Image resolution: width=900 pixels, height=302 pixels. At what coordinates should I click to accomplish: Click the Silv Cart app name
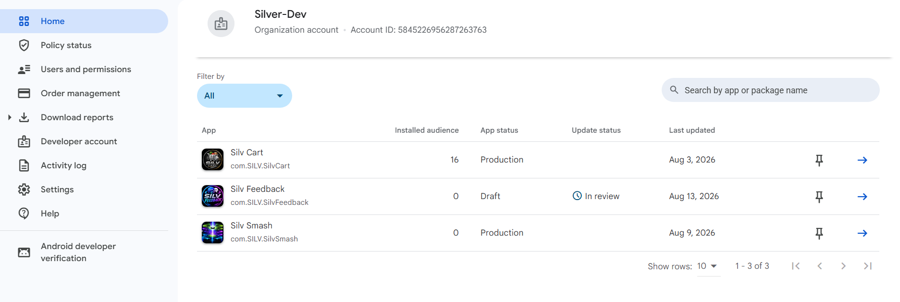(x=247, y=152)
